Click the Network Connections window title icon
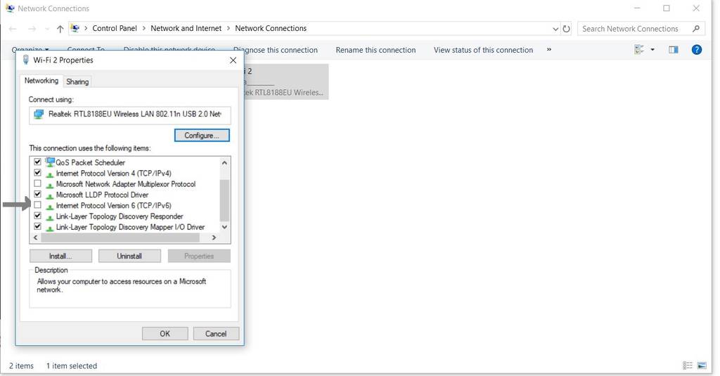The height and width of the screenshot is (376, 720). coord(10,8)
